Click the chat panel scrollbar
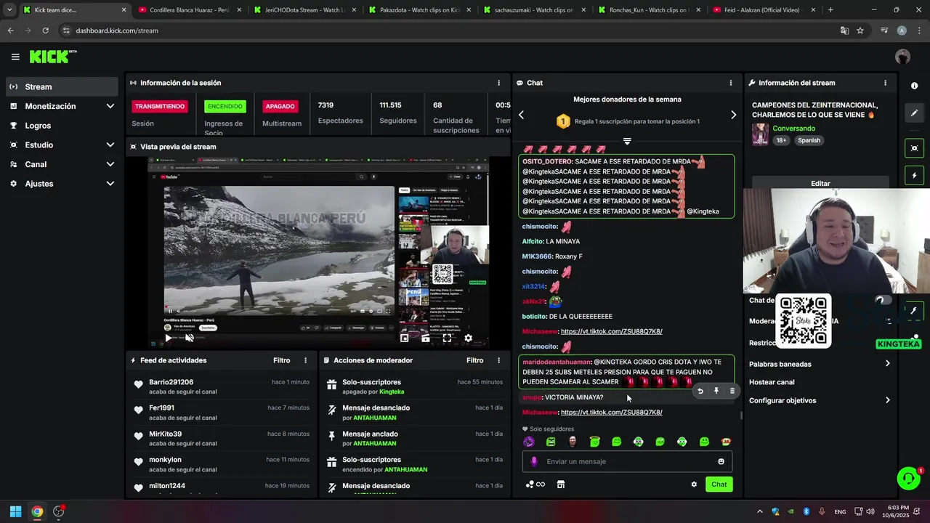The height and width of the screenshot is (523, 930). point(741,415)
